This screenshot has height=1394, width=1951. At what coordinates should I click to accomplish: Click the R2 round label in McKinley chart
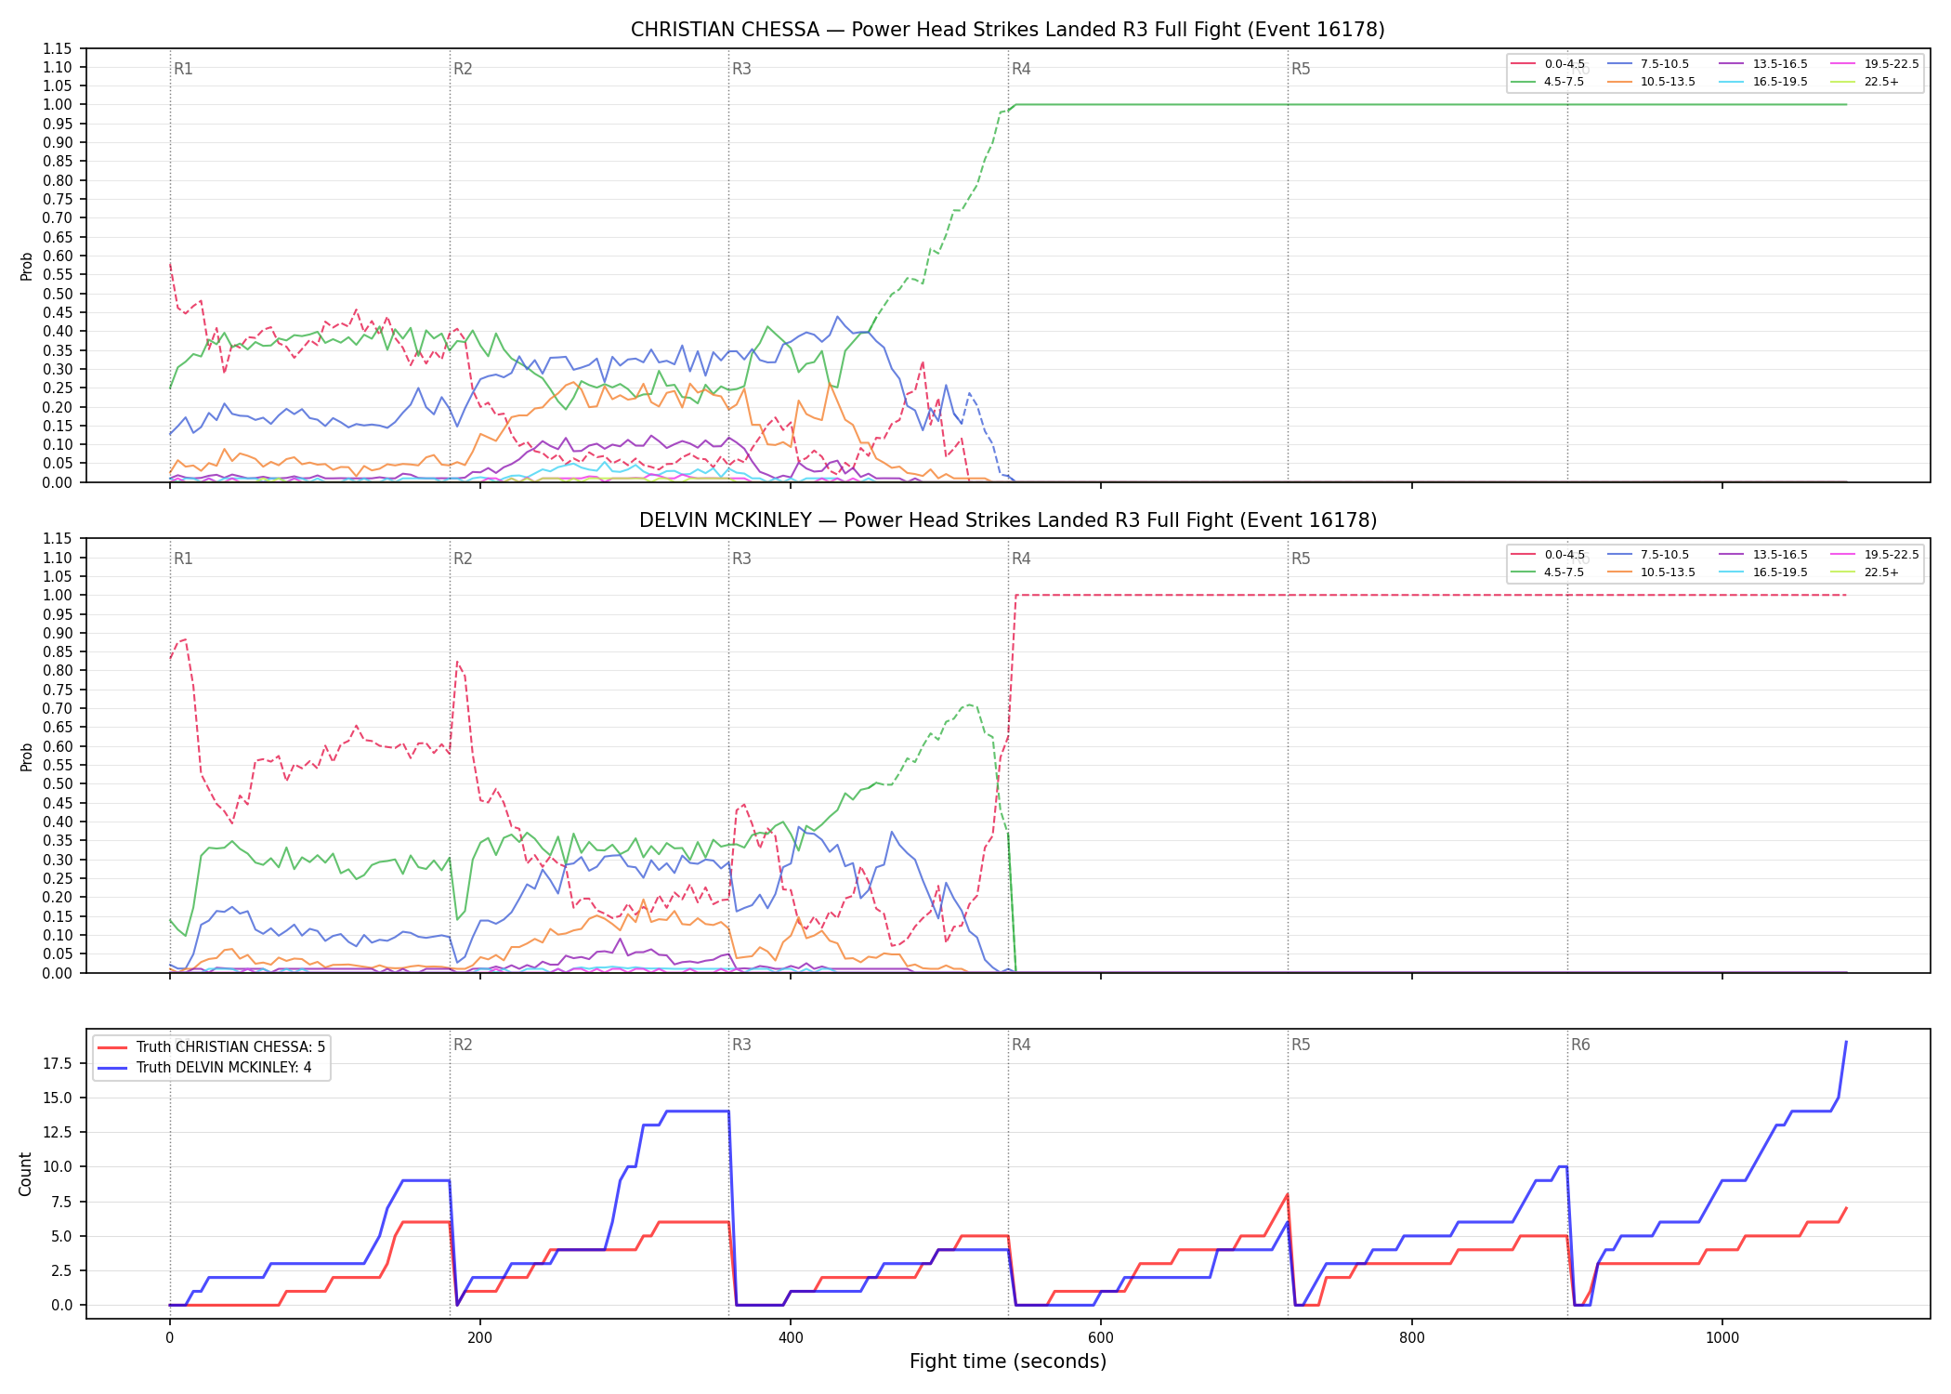point(463,559)
